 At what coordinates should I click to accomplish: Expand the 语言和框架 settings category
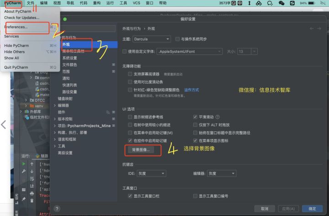[x=55, y=139]
